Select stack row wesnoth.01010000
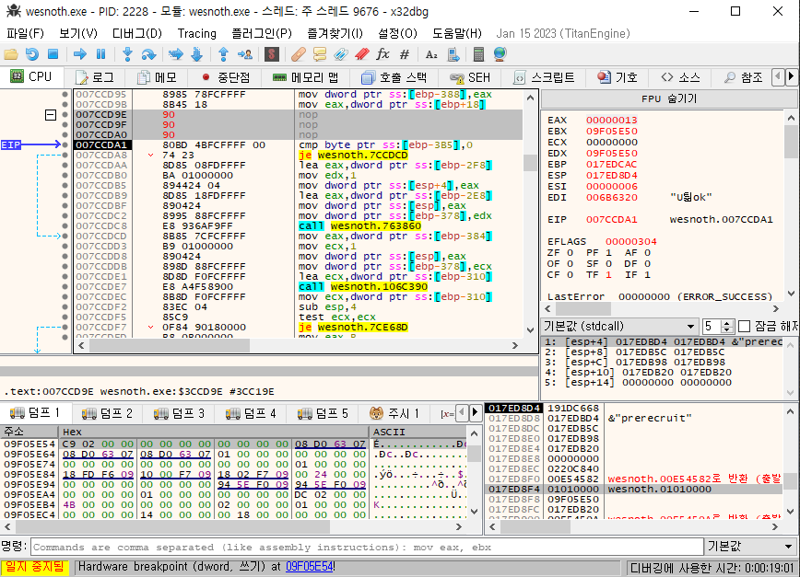 633,489
